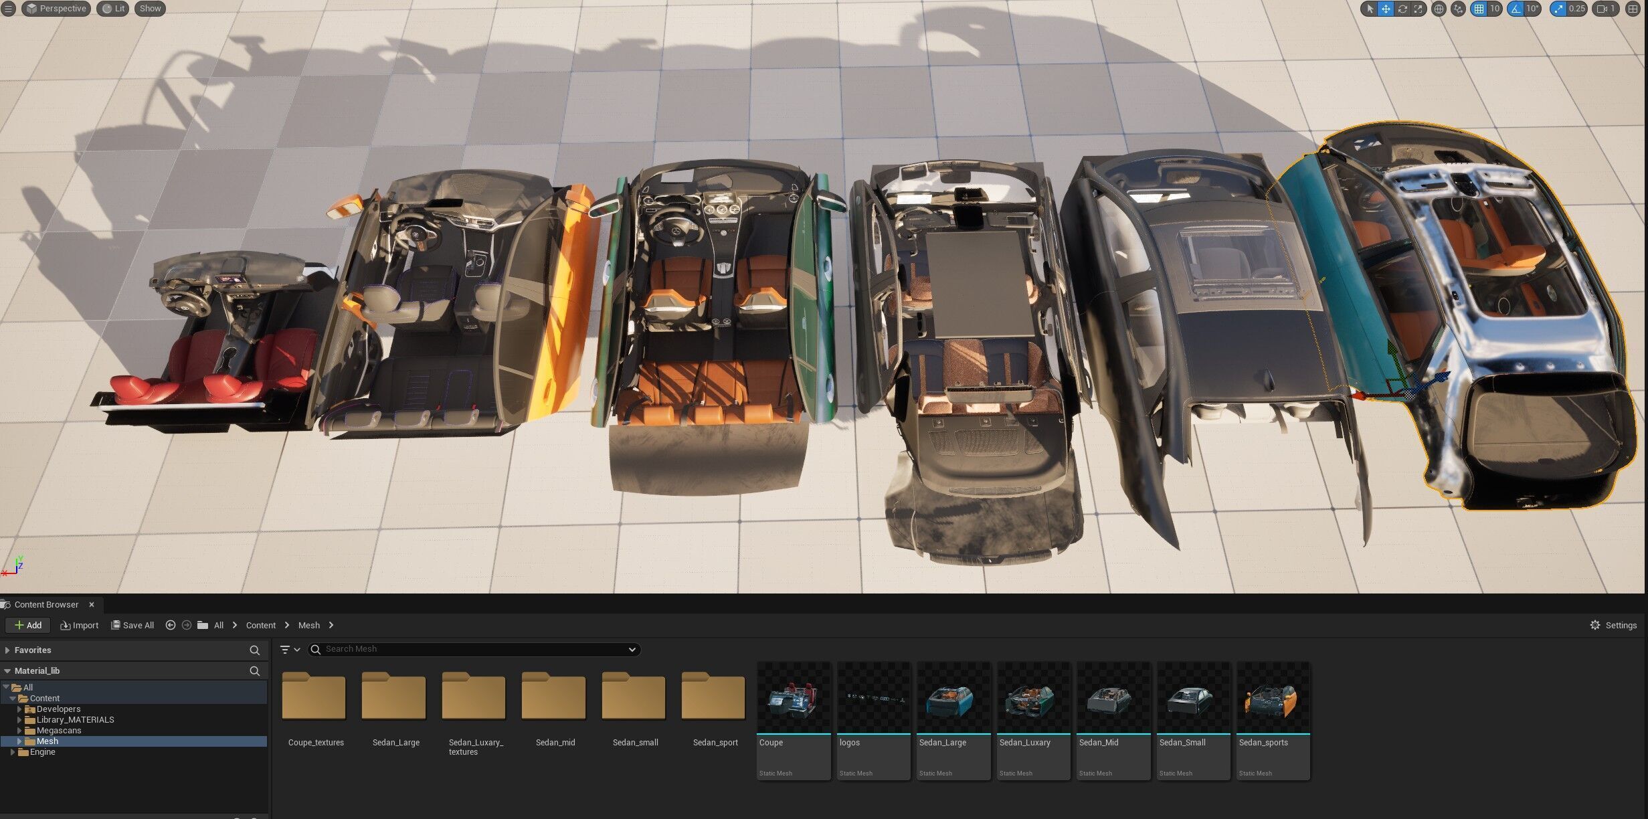The height and width of the screenshot is (819, 1648).
Task: Open camera speed setting
Action: pos(1606,9)
